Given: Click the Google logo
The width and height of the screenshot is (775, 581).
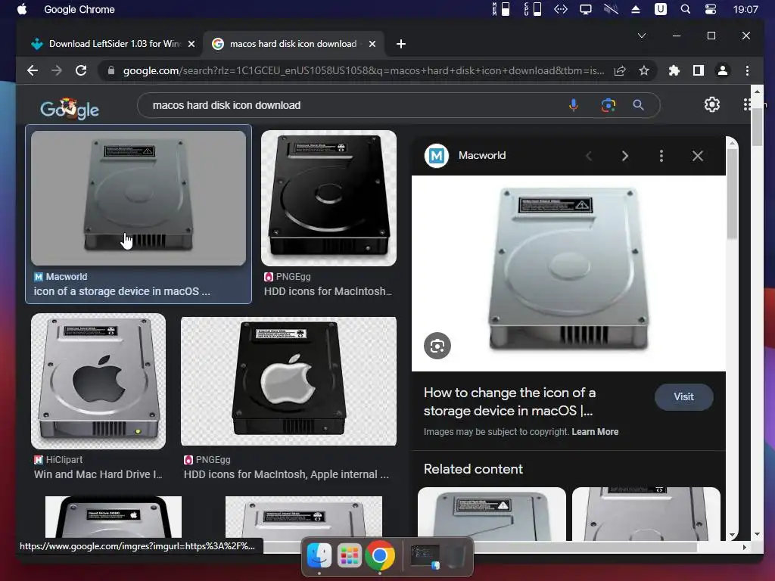Looking at the screenshot, I should pos(70,109).
